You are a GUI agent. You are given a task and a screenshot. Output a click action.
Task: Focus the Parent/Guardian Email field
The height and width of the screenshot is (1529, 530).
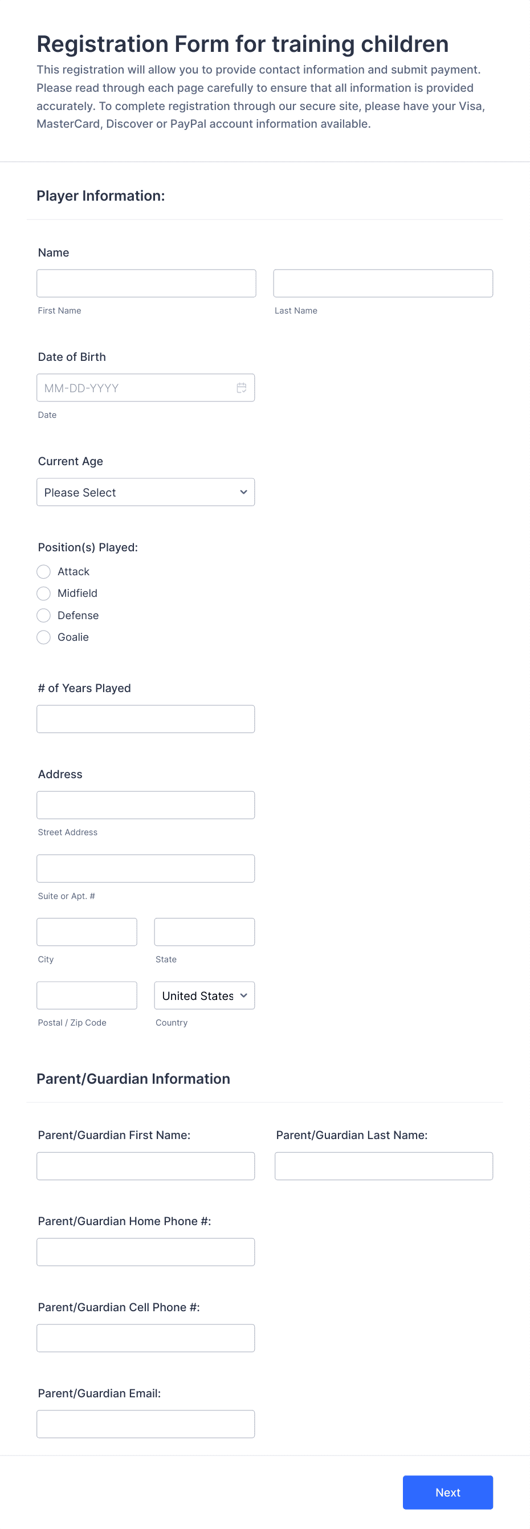(x=145, y=1424)
